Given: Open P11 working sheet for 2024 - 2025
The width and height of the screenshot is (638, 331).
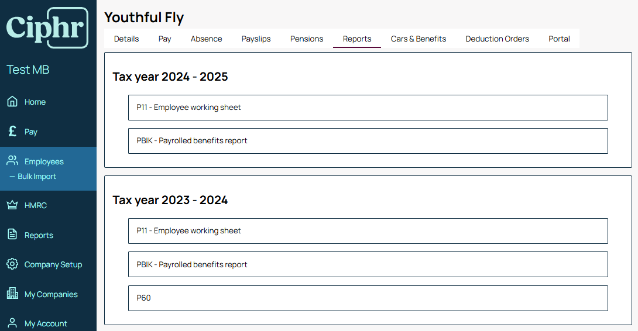Looking at the screenshot, I should pyautogui.click(x=368, y=108).
